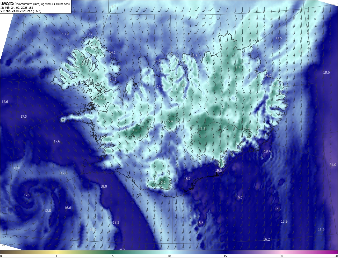Click the 6.0 value over the Westfjords
338x258 pixels.
pos(81,64)
